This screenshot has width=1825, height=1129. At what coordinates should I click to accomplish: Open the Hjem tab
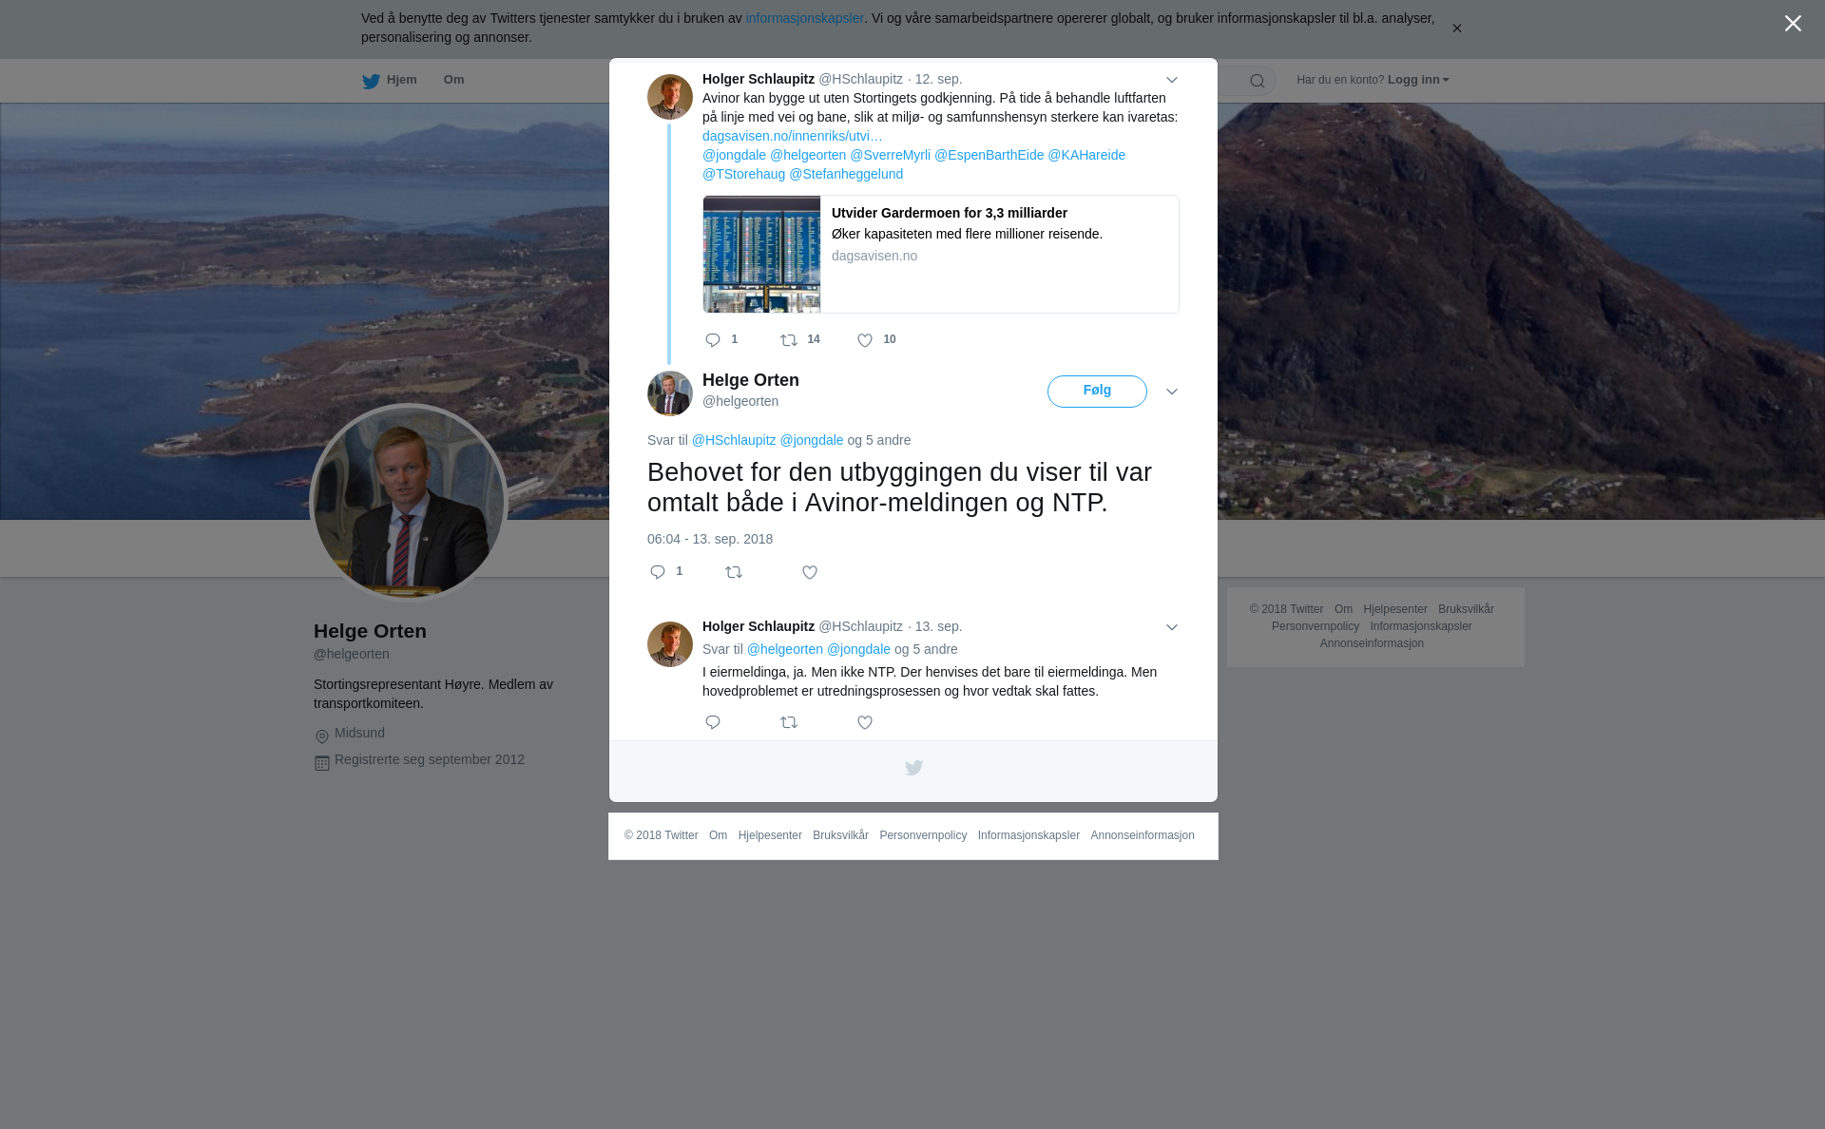pos(390,80)
